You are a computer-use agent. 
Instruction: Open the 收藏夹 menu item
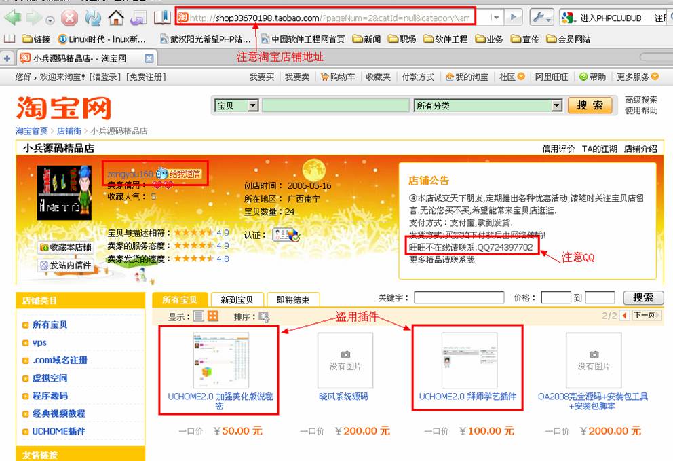pos(378,77)
